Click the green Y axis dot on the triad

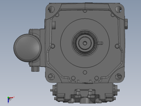(x=8, y=98)
